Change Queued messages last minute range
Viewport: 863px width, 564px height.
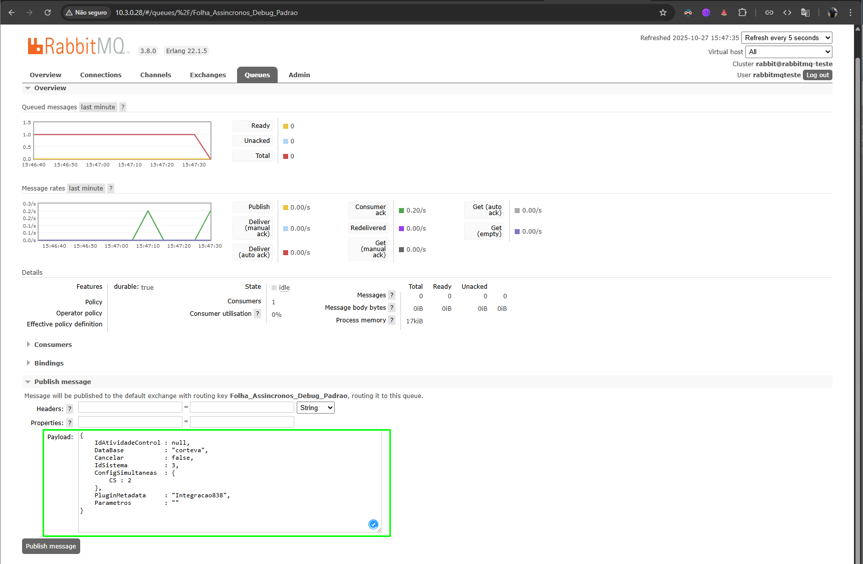tap(98, 107)
